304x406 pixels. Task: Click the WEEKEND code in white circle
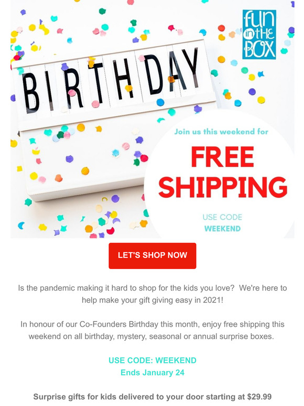[x=223, y=229]
